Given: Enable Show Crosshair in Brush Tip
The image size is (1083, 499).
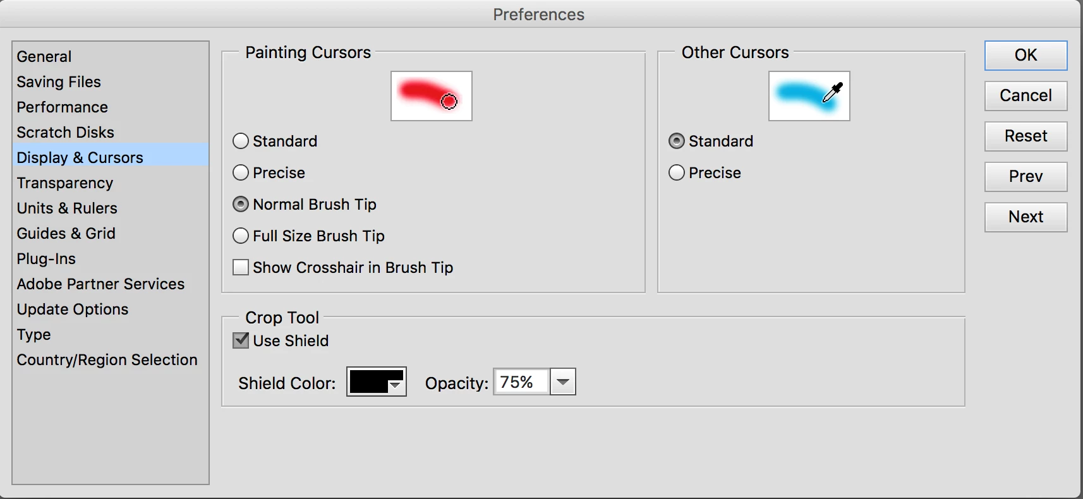Looking at the screenshot, I should click(241, 267).
